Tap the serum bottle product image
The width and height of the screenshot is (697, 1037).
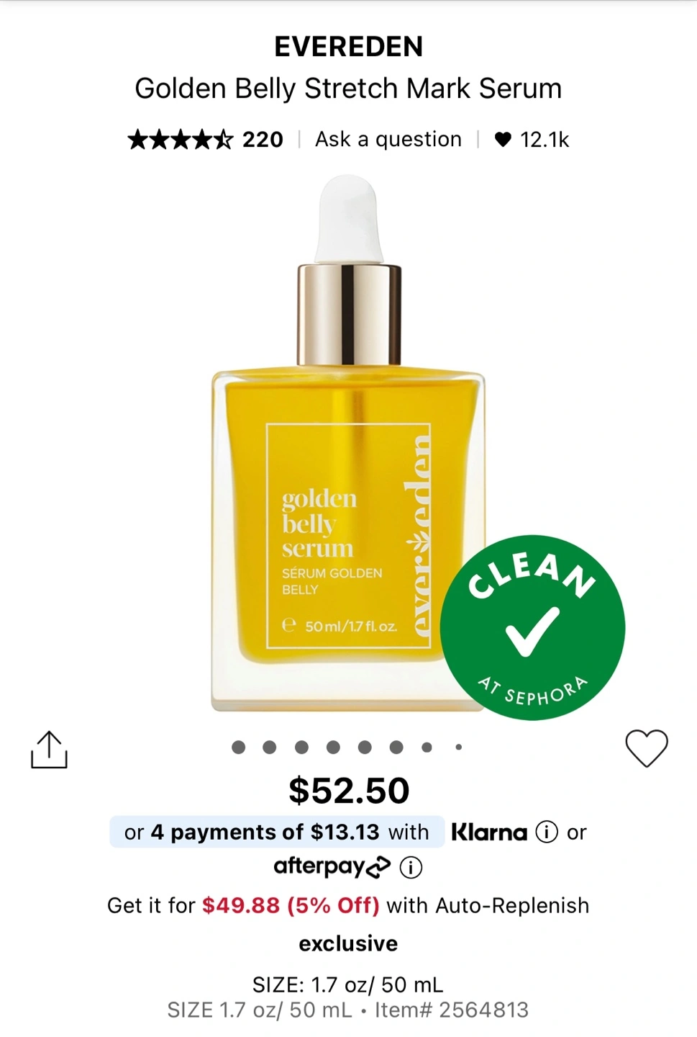pyautogui.click(x=348, y=443)
